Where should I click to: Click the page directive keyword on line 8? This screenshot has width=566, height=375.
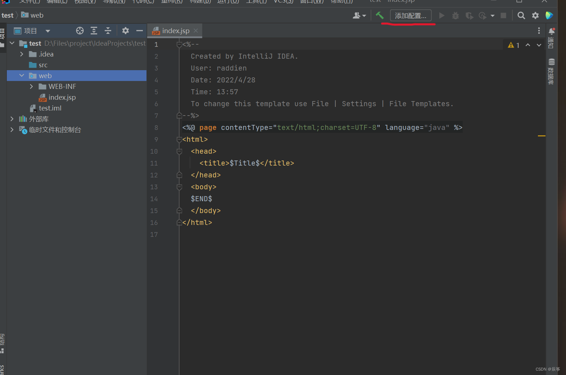click(x=208, y=127)
